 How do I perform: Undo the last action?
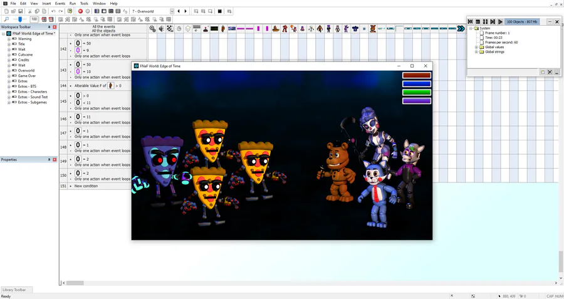point(53,11)
